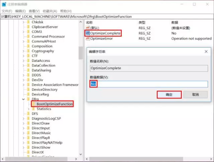Select the BootOptimizeFunction folder icon
The height and width of the screenshot is (162, 214).
(x=34, y=104)
